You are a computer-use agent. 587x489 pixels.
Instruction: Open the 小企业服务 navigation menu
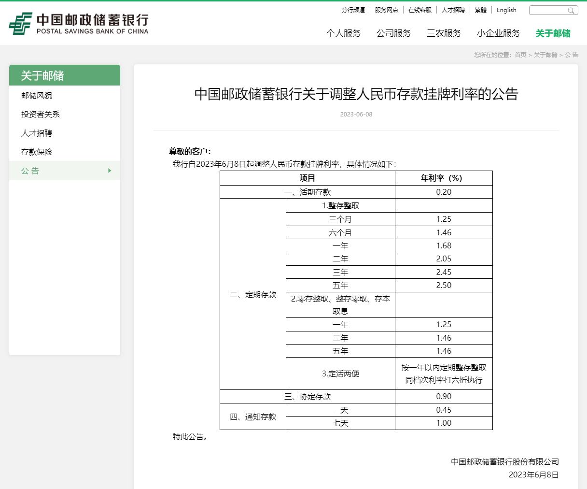tap(498, 33)
